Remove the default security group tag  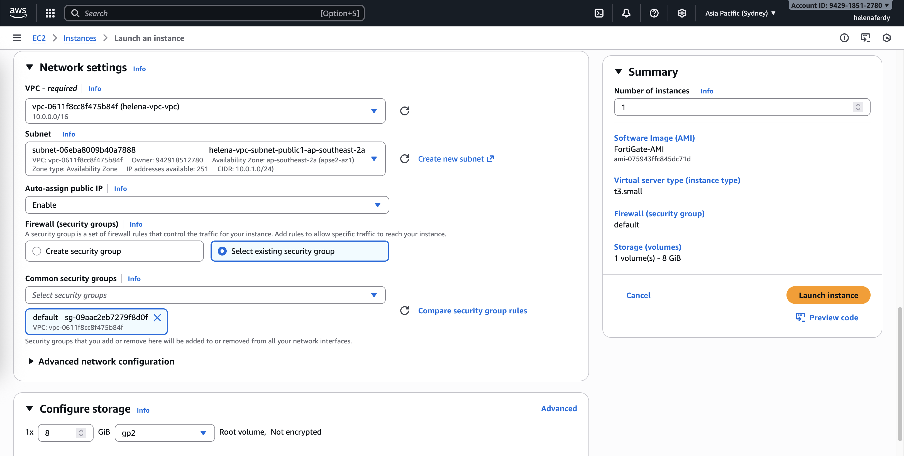tap(157, 318)
